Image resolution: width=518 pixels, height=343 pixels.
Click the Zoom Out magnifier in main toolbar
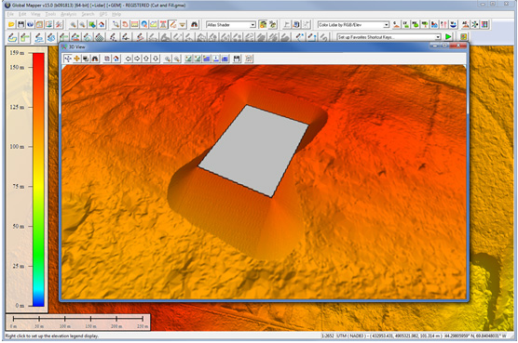[83, 24]
